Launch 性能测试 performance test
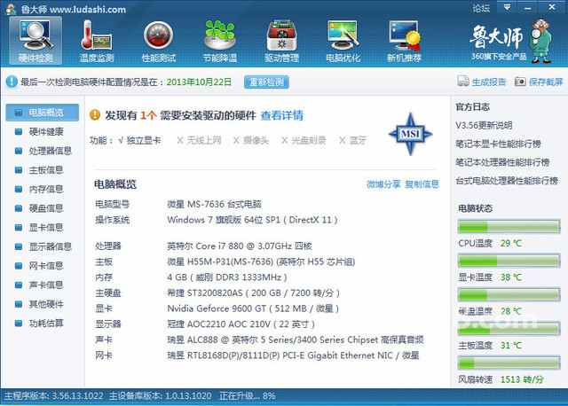This screenshot has height=406, width=568. click(158, 41)
